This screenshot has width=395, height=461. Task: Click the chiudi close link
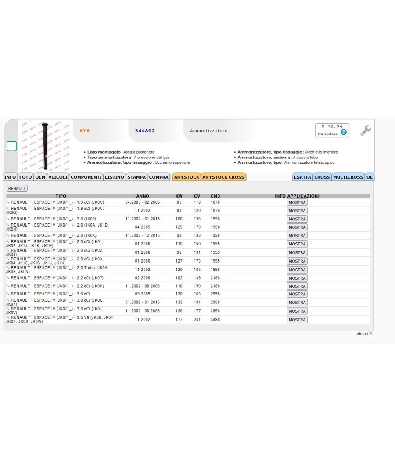(363, 333)
